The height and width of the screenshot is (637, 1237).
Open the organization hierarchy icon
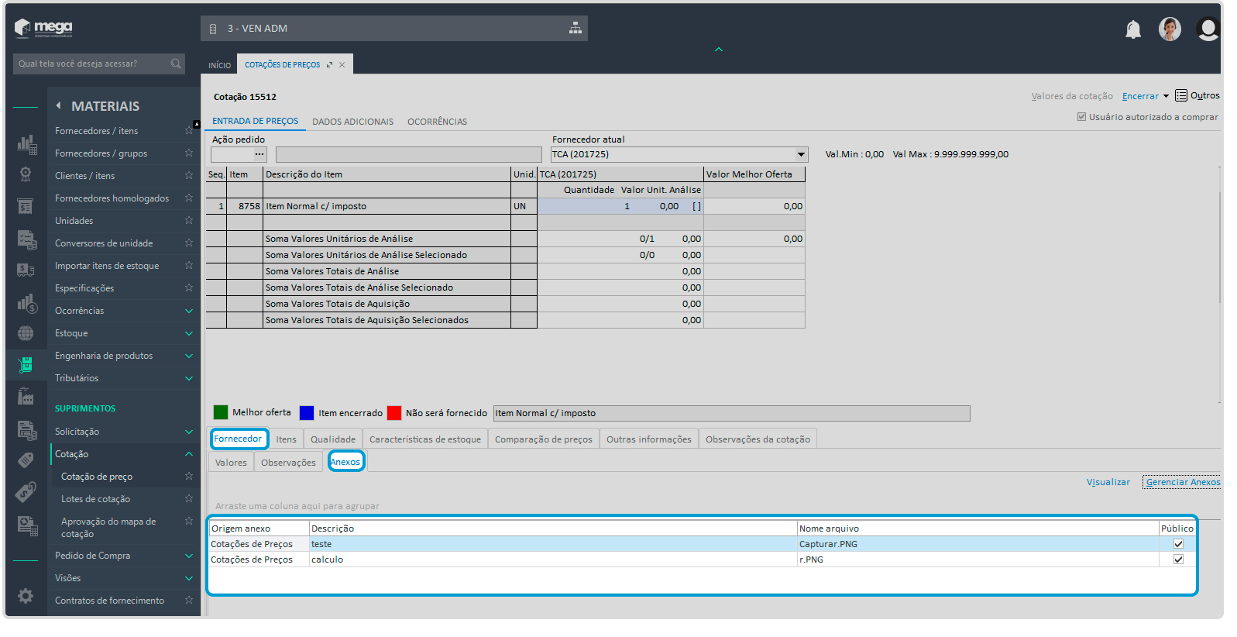tap(575, 28)
